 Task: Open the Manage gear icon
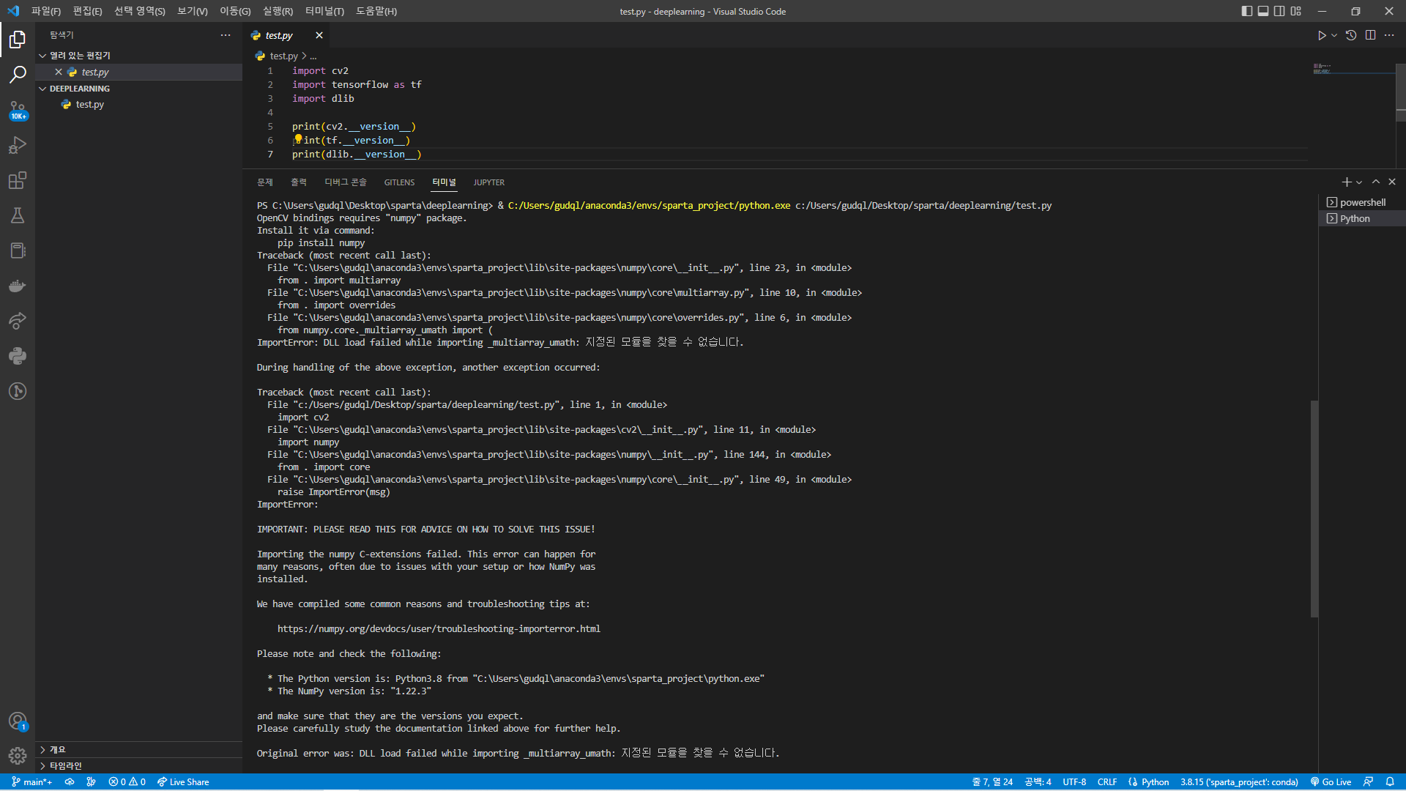pyautogui.click(x=18, y=755)
